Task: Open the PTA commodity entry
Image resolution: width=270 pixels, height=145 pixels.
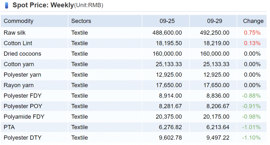Action: click(x=9, y=127)
